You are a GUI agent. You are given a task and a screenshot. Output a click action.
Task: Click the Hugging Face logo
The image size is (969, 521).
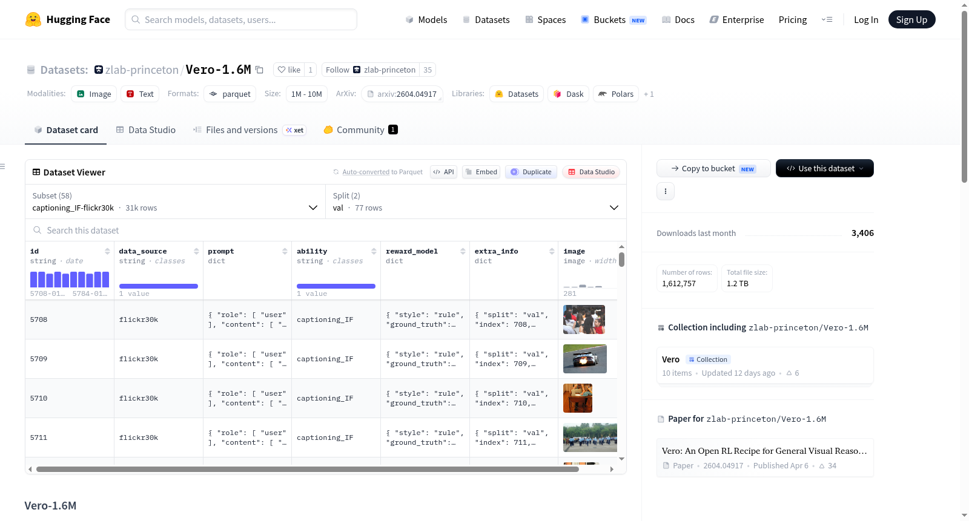pos(68,19)
